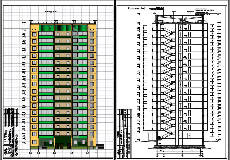
Task: Click the dark green middle-bay ground-floor doors
Action: (x=63, y=146)
